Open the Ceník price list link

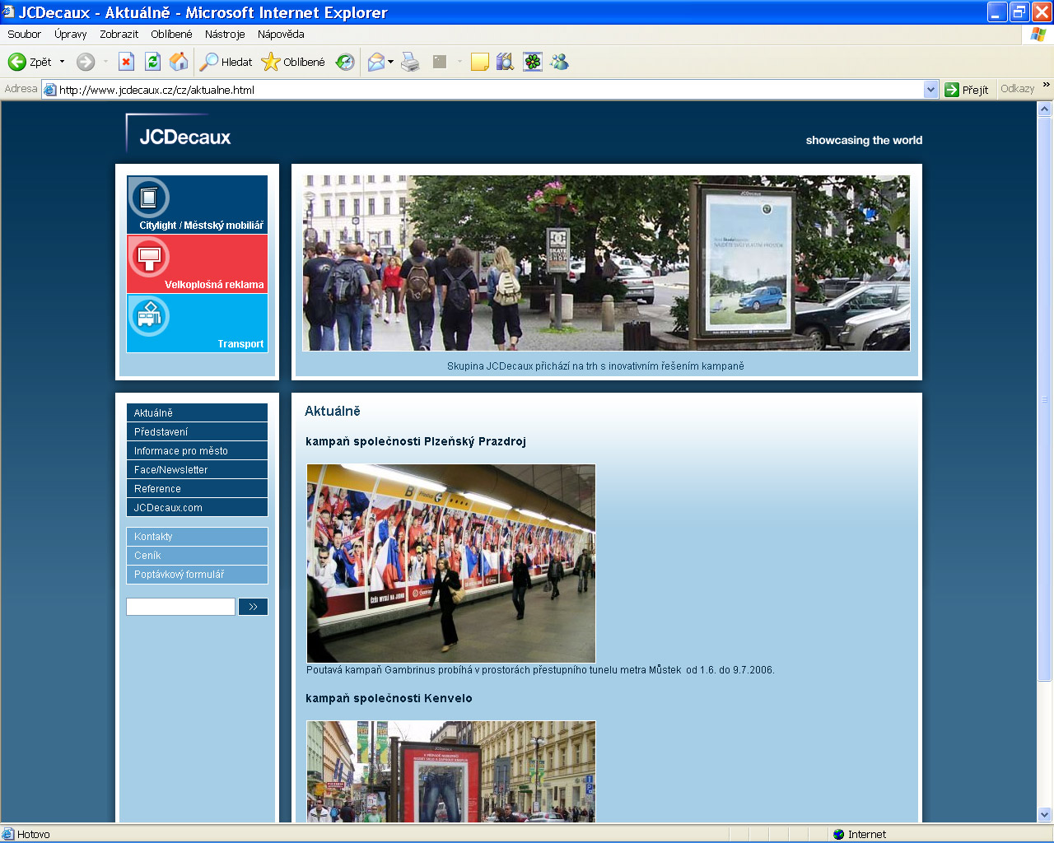point(197,555)
